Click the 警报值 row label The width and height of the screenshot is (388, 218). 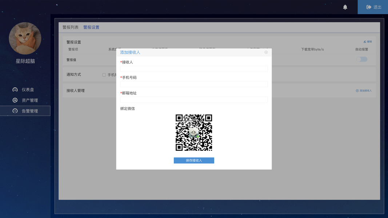[71, 60]
